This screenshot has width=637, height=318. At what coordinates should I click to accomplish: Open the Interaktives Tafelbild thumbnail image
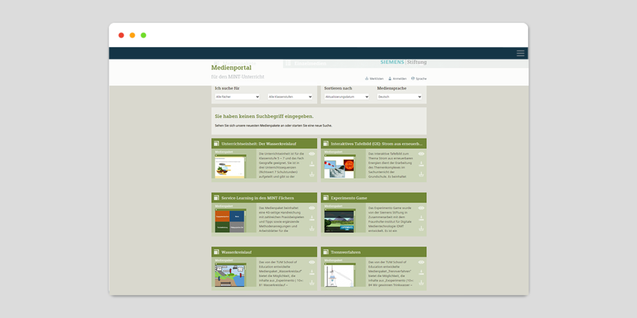pos(340,166)
